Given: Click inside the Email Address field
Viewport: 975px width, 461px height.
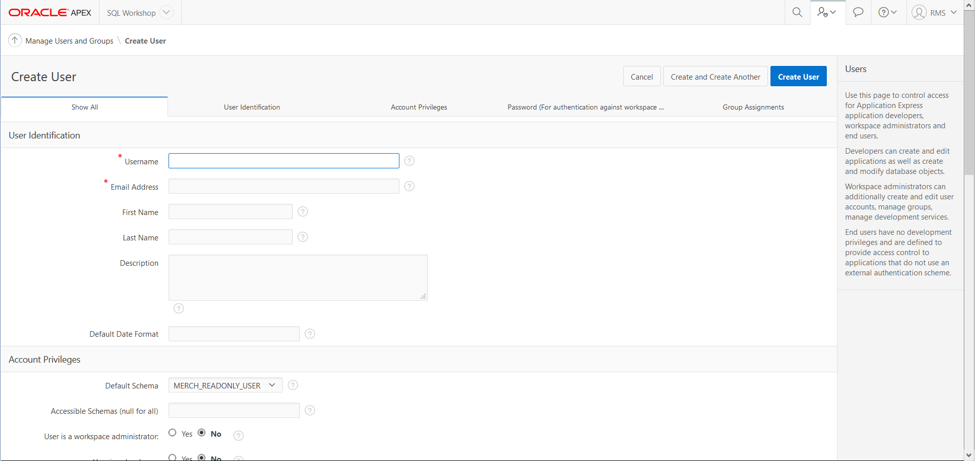Looking at the screenshot, I should tap(283, 186).
